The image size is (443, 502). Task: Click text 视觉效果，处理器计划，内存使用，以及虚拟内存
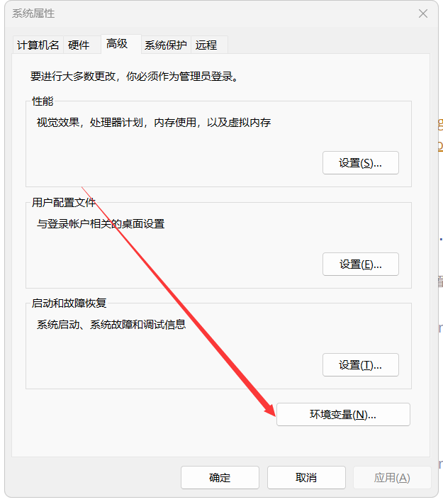coord(154,122)
